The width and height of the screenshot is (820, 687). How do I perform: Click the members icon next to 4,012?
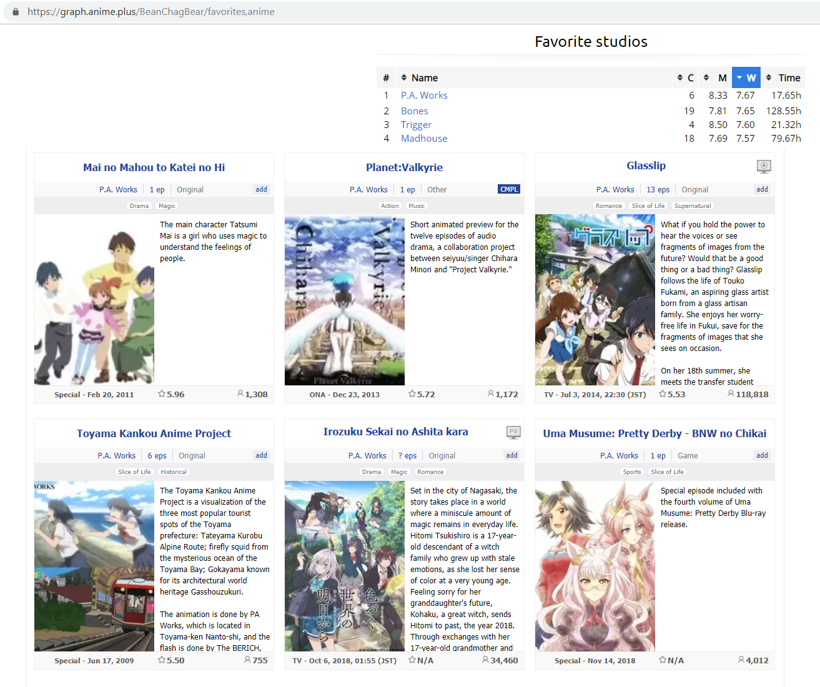(741, 660)
